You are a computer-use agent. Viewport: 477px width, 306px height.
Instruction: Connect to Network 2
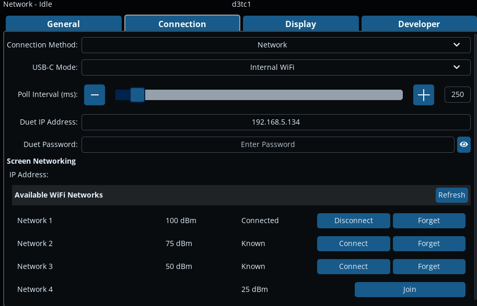(x=353, y=243)
